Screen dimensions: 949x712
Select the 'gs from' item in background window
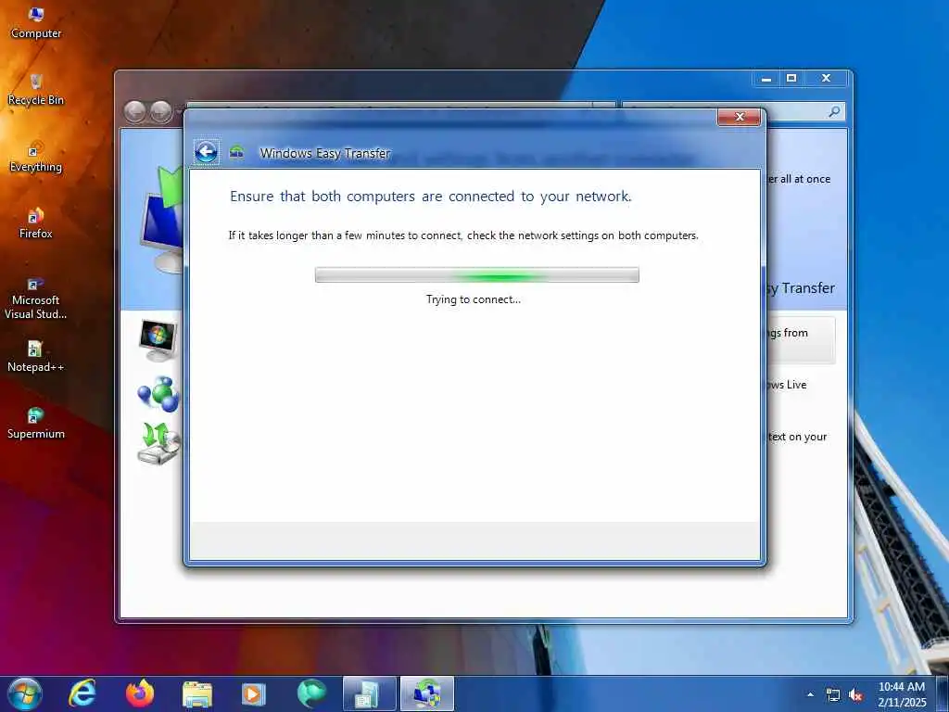[802, 339]
